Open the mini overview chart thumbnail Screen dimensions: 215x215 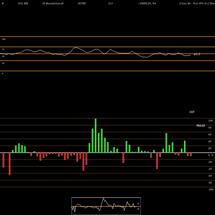click(106, 206)
